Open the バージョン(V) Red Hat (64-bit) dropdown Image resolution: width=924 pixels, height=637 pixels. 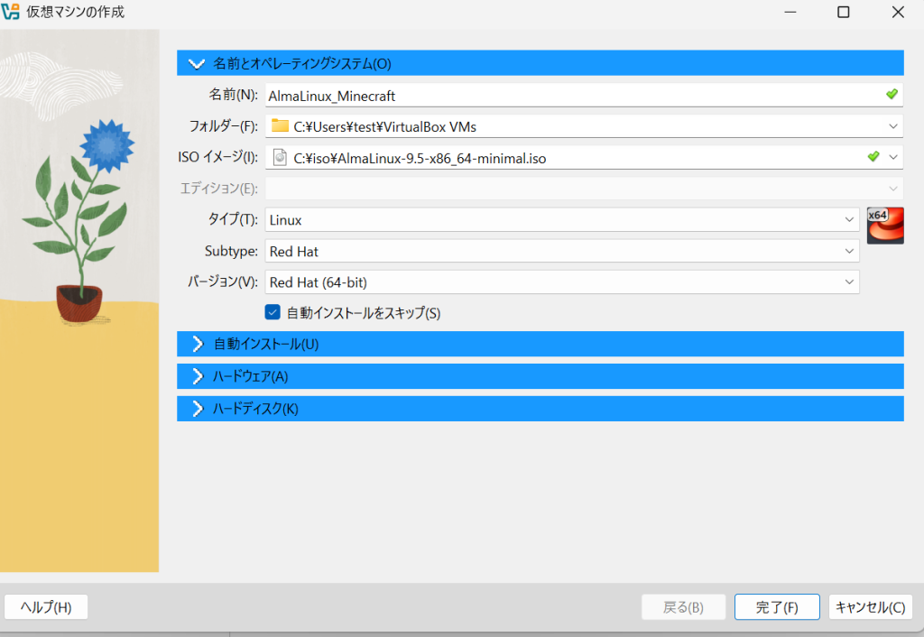coord(562,282)
